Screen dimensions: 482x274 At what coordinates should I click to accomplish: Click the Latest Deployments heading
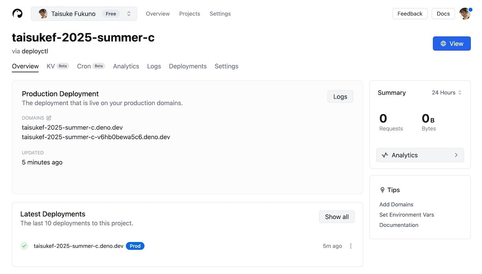53,214
